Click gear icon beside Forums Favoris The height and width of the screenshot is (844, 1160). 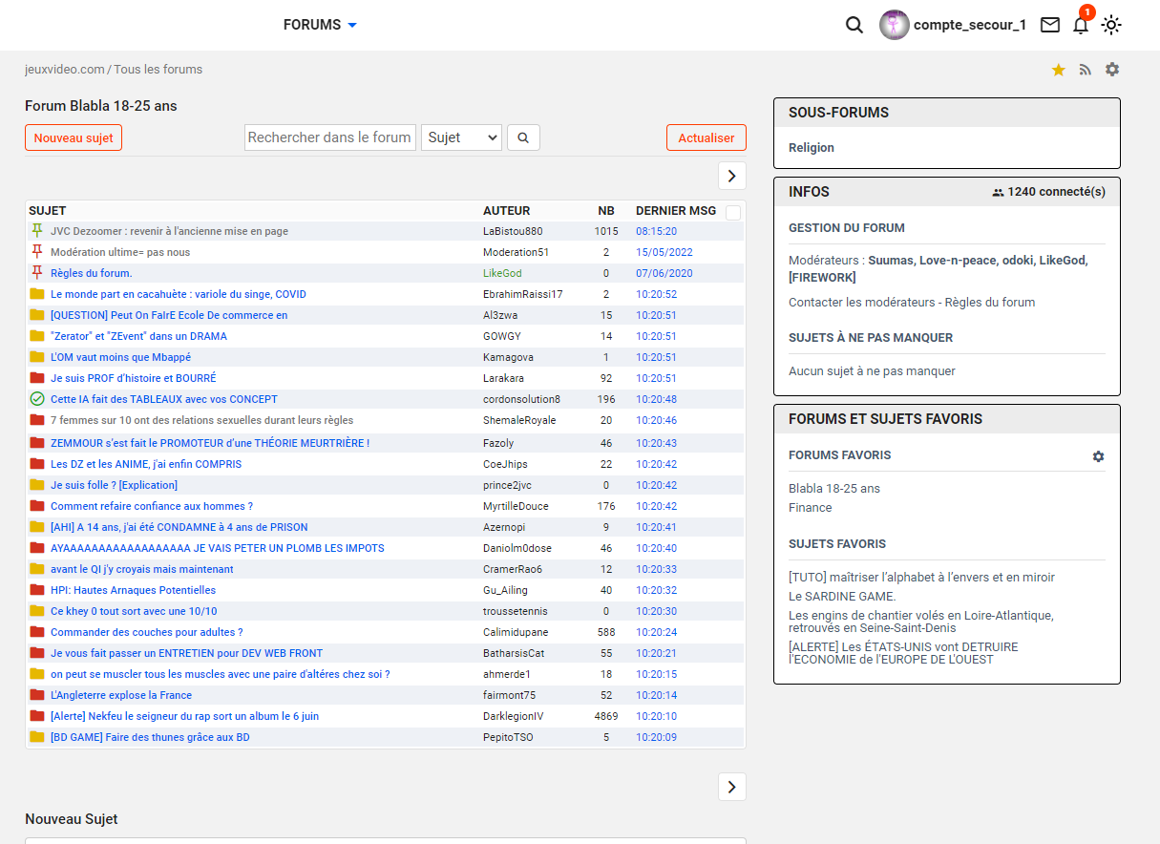(1098, 456)
